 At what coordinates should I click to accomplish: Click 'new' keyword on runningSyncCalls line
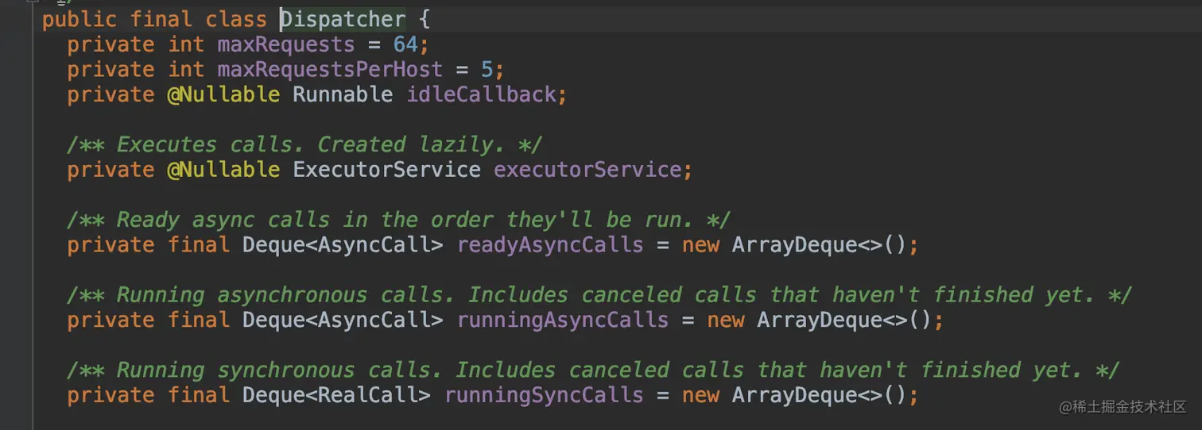[x=700, y=395]
